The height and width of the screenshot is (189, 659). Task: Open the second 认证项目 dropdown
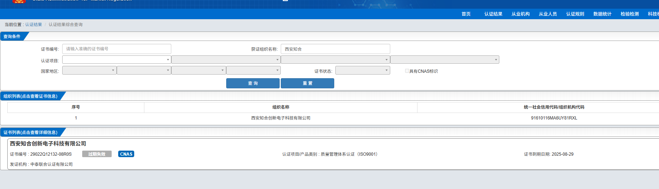(x=226, y=60)
